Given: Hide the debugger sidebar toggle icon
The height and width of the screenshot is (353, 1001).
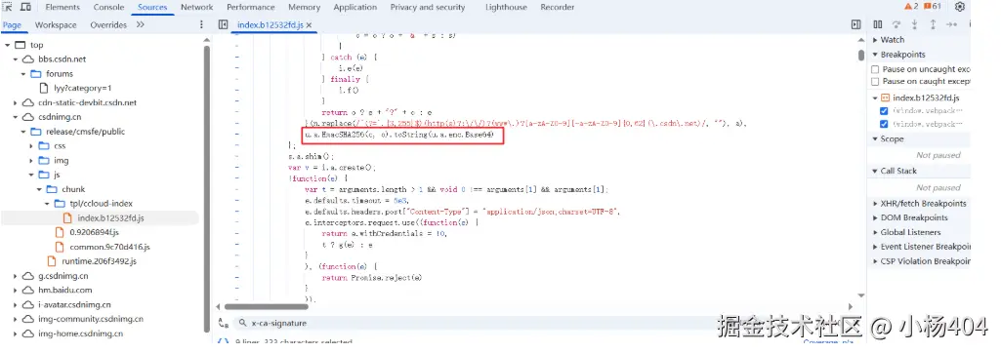Looking at the screenshot, I should [x=856, y=24].
